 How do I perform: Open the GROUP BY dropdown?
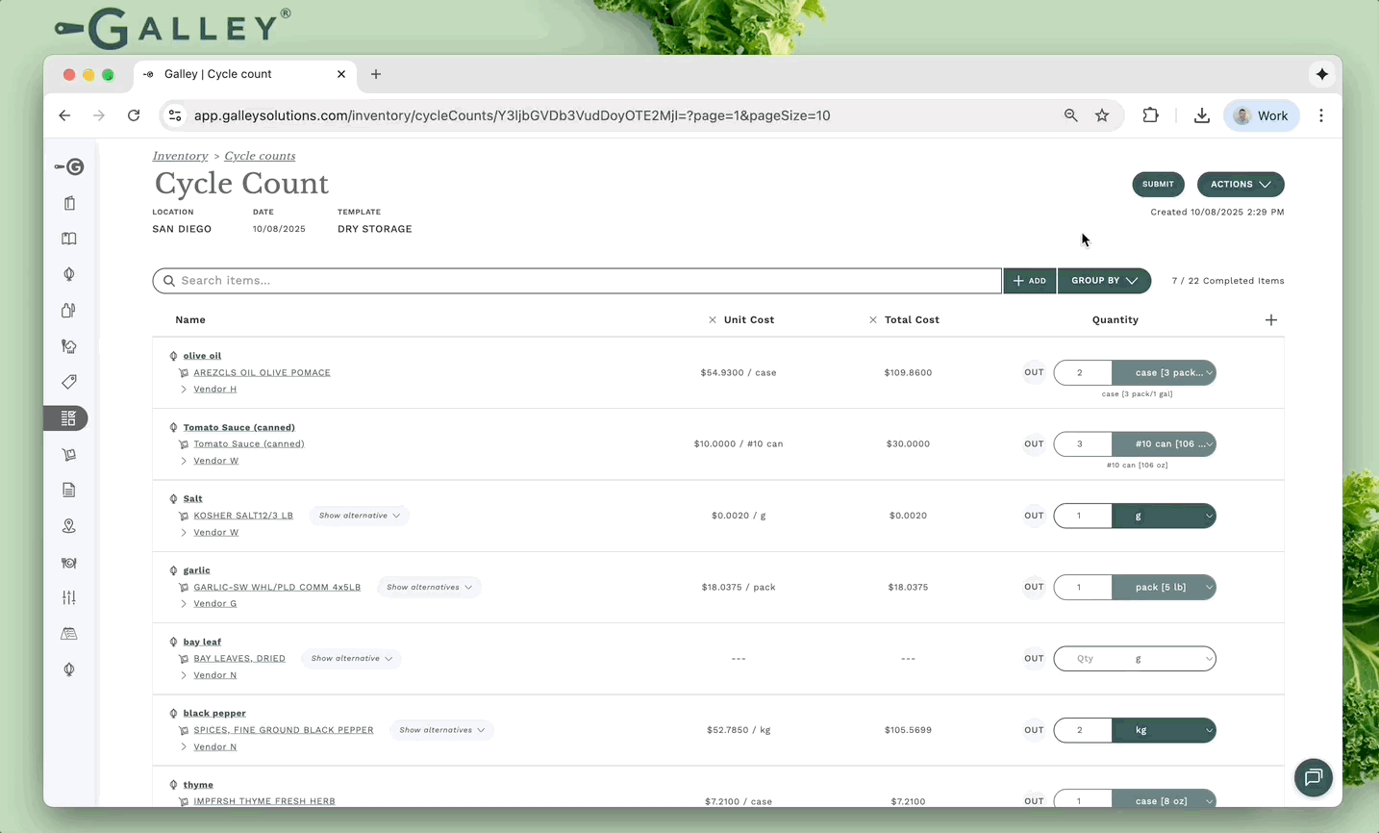[1104, 281]
